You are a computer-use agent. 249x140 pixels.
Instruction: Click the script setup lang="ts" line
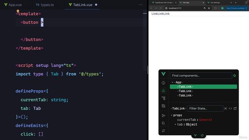click(x=46, y=65)
